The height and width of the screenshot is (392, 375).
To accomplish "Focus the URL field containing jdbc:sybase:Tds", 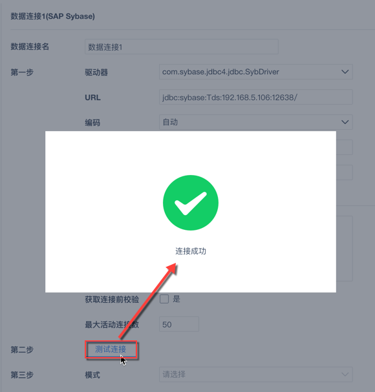I will coord(256,97).
